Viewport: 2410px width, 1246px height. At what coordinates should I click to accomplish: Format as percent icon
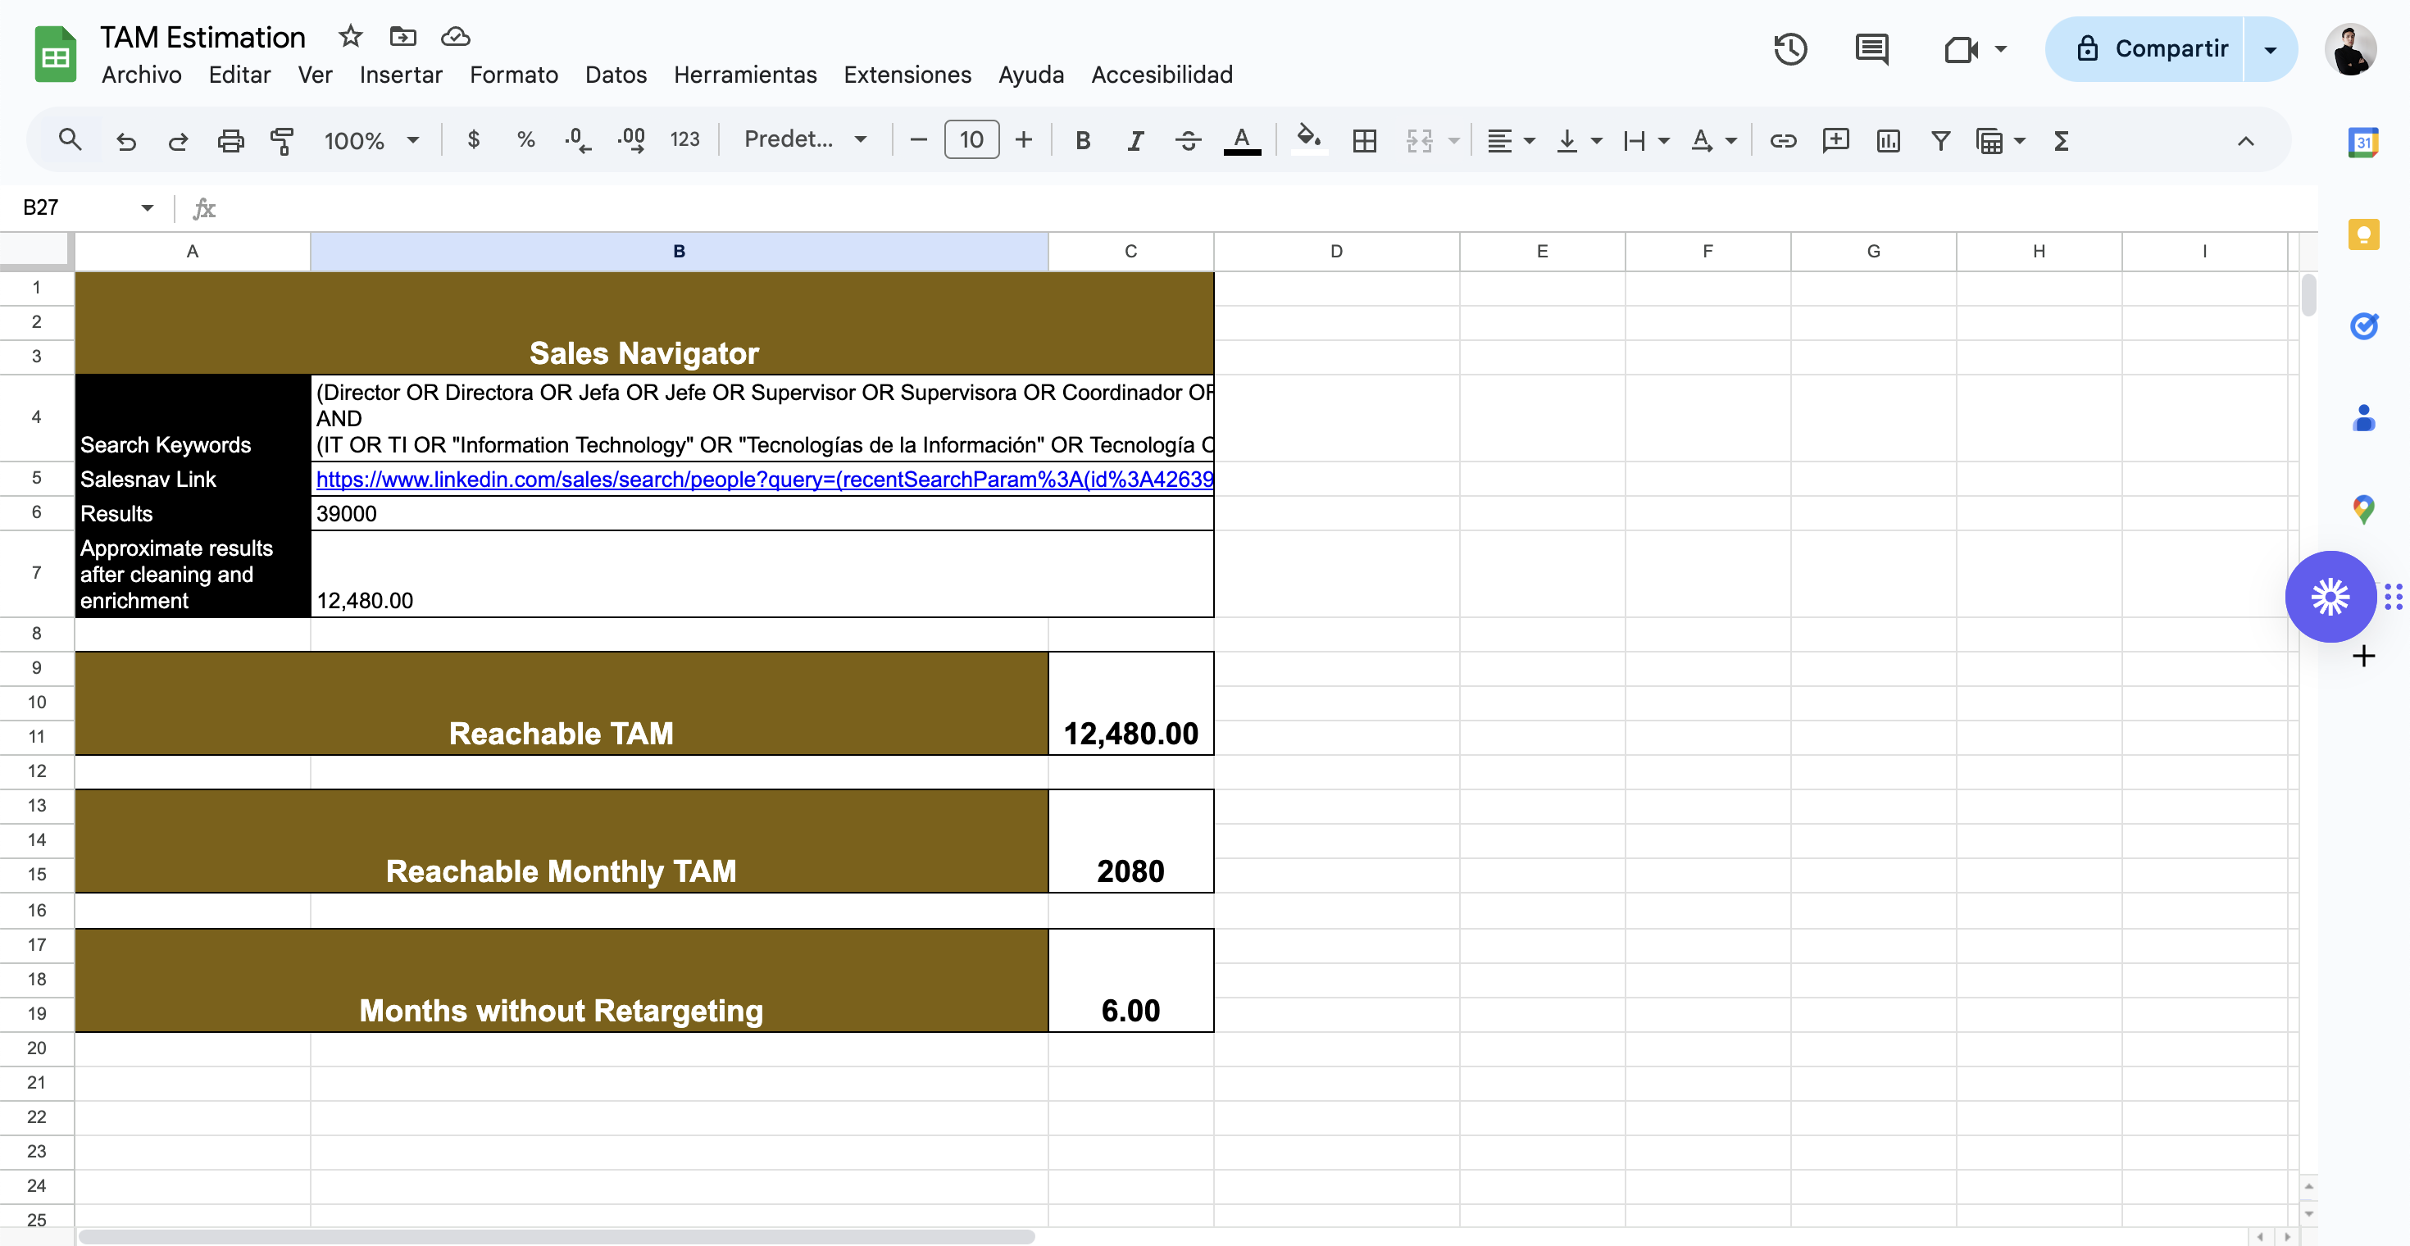(525, 140)
